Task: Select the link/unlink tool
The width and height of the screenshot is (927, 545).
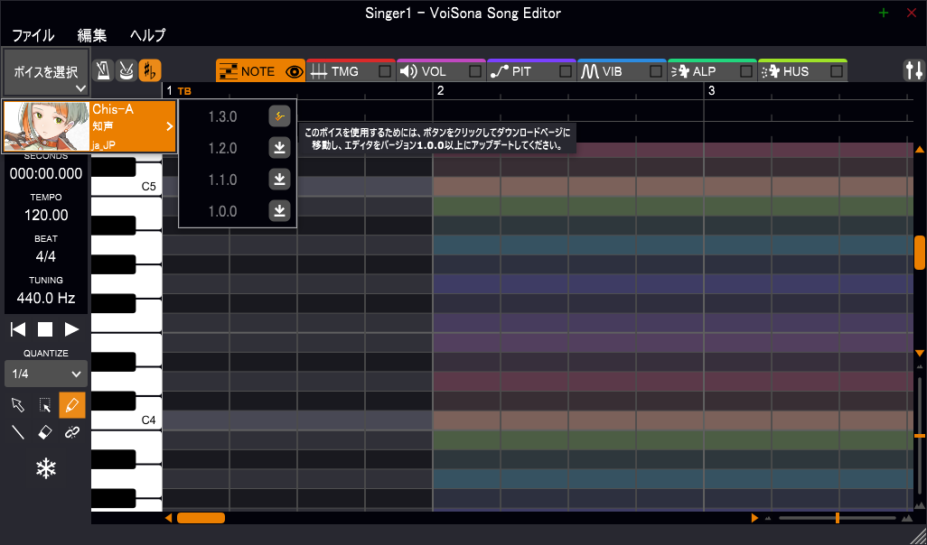Action: click(72, 432)
